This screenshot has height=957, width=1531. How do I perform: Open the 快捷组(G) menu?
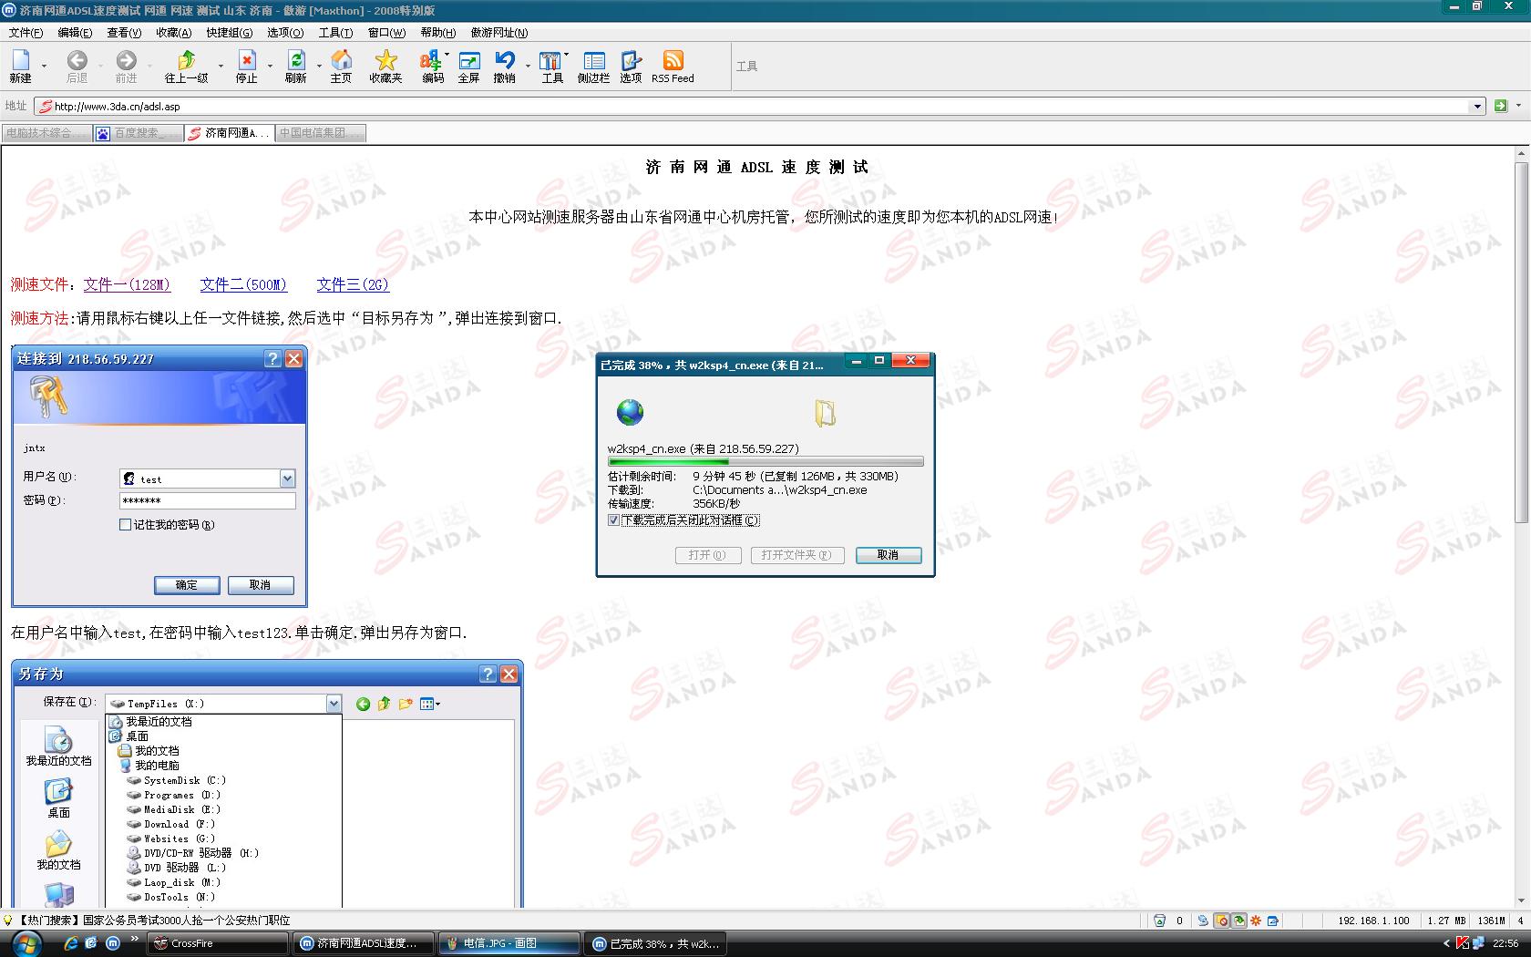pos(229,33)
